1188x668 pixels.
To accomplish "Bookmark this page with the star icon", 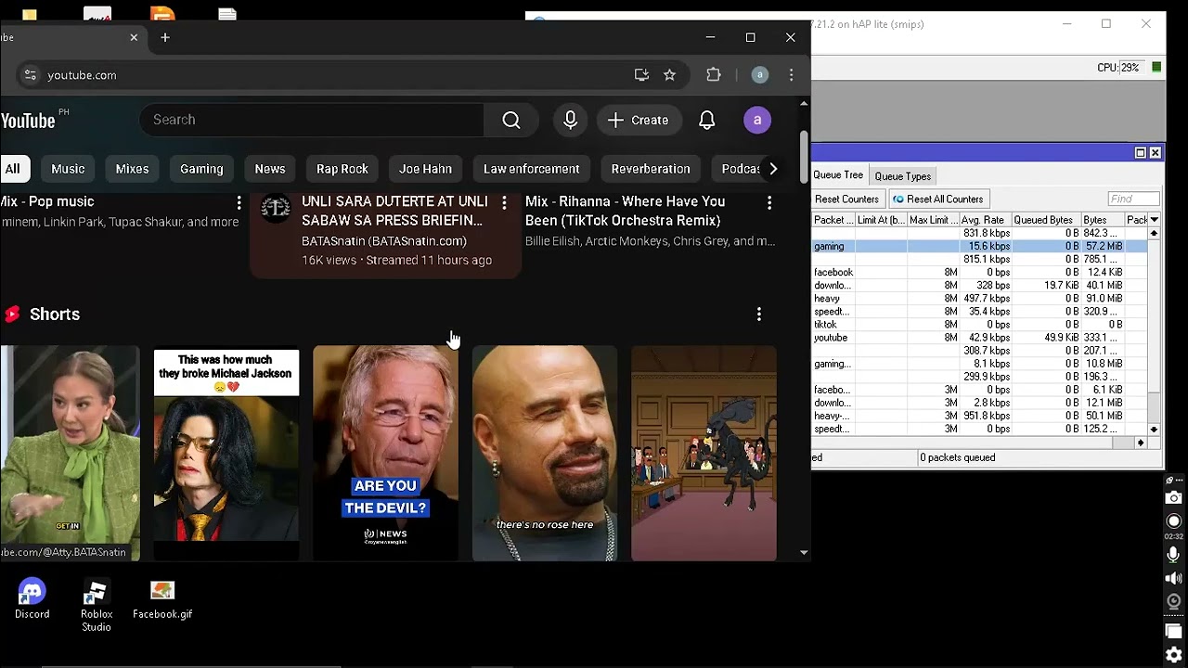I will pyautogui.click(x=669, y=75).
